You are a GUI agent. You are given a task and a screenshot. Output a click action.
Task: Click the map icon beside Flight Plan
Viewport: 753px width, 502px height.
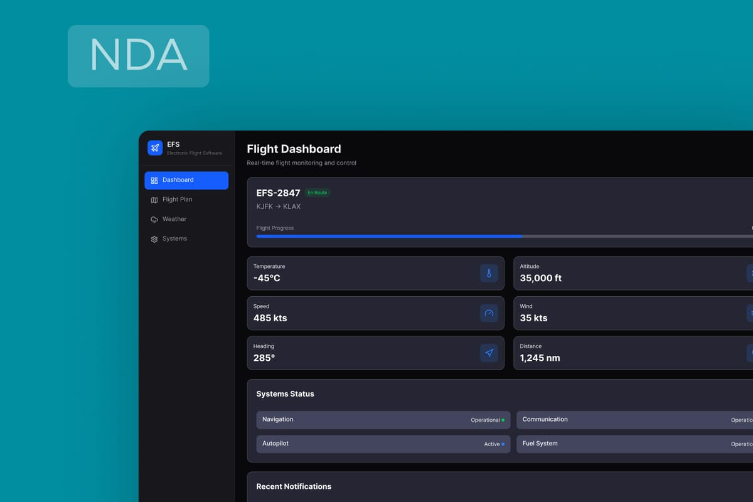154,200
